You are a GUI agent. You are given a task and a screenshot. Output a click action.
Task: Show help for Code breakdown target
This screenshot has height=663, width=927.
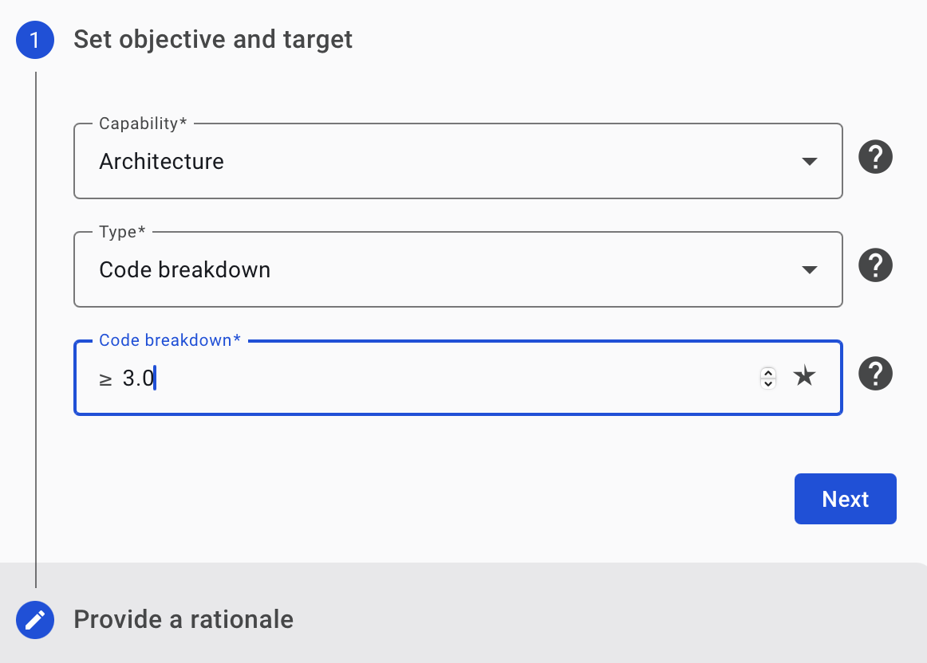(875, 374)
